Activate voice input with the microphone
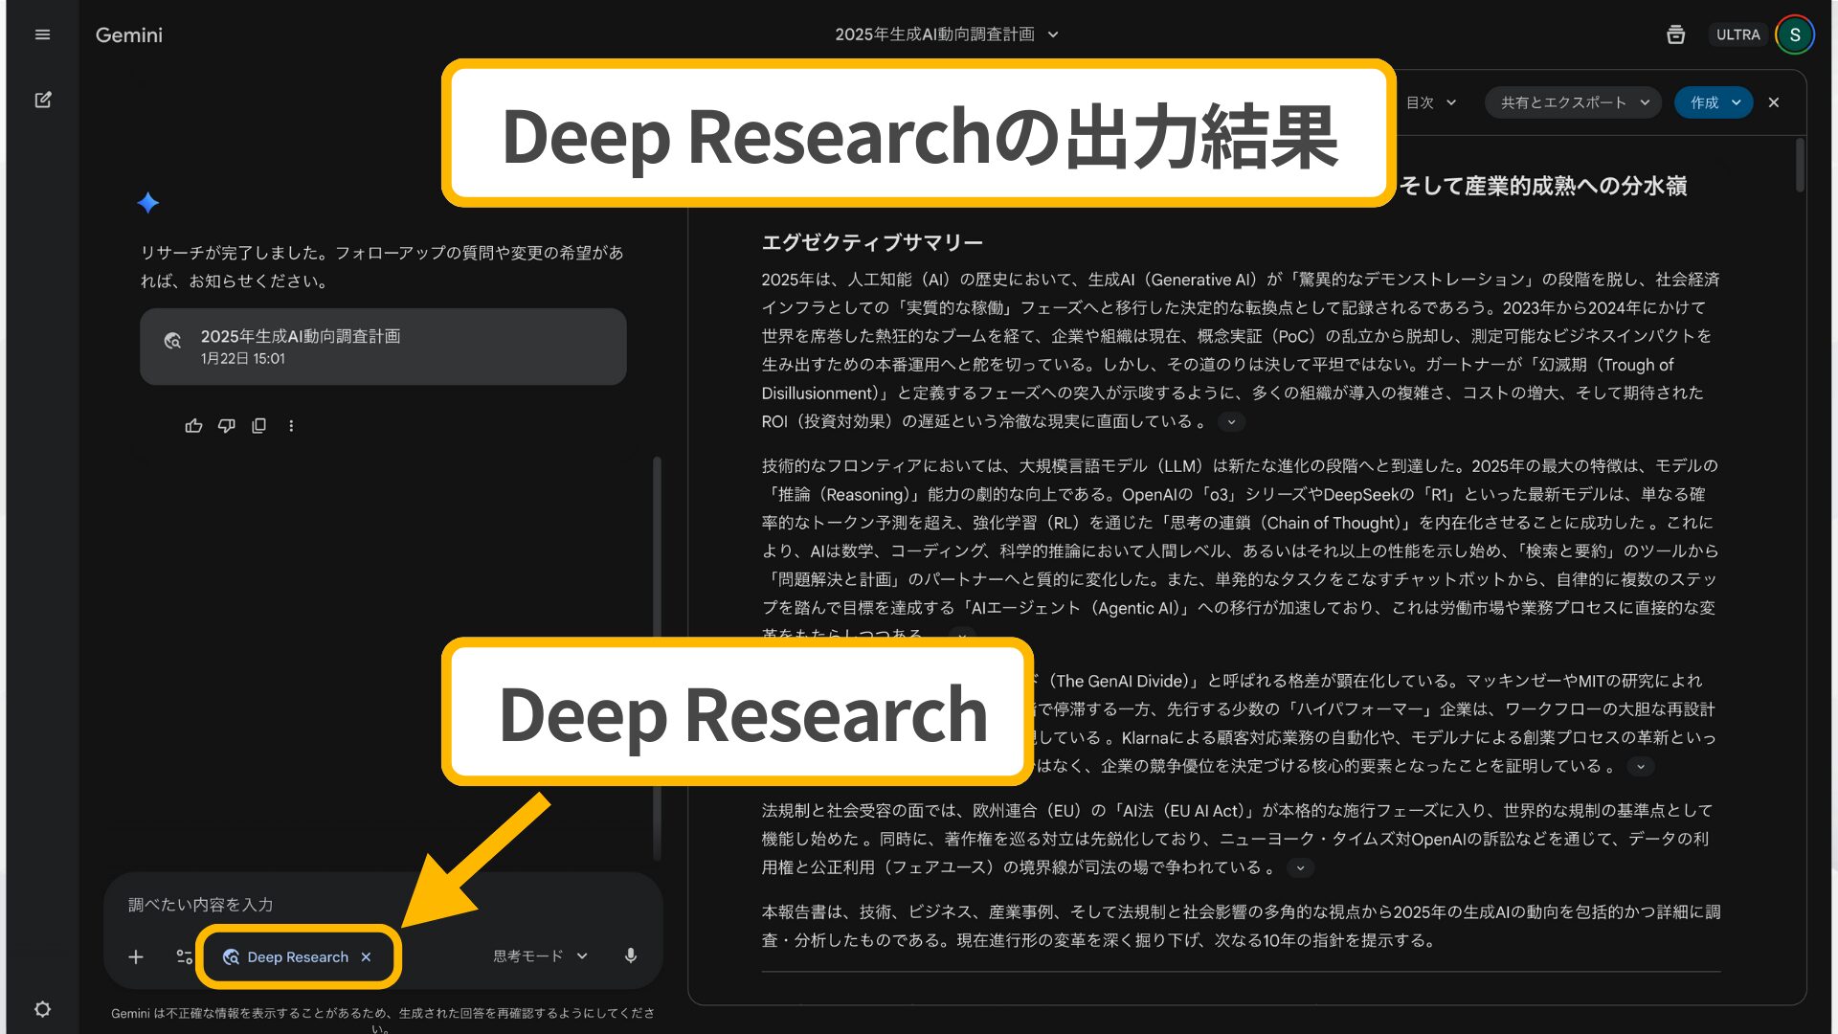 pos(631,955)
